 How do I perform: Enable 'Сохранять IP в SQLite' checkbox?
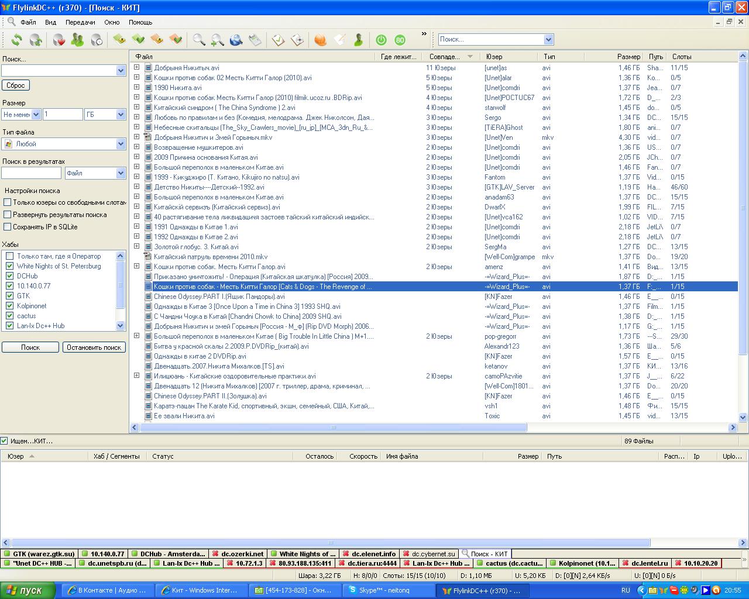coord(8,227)
